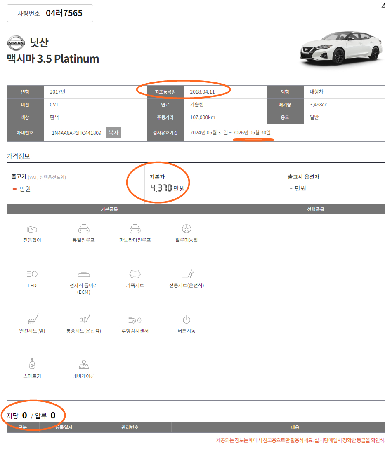
Task: Click the 네비게이션 navigation icon
Action: [84, 365]
